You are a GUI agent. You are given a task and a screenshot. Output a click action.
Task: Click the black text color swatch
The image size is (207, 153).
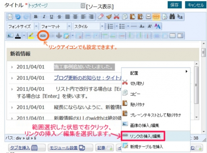pyautogui.click(x=18, y=36)
